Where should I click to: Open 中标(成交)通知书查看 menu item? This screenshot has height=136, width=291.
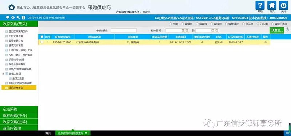tap(20, 83)
